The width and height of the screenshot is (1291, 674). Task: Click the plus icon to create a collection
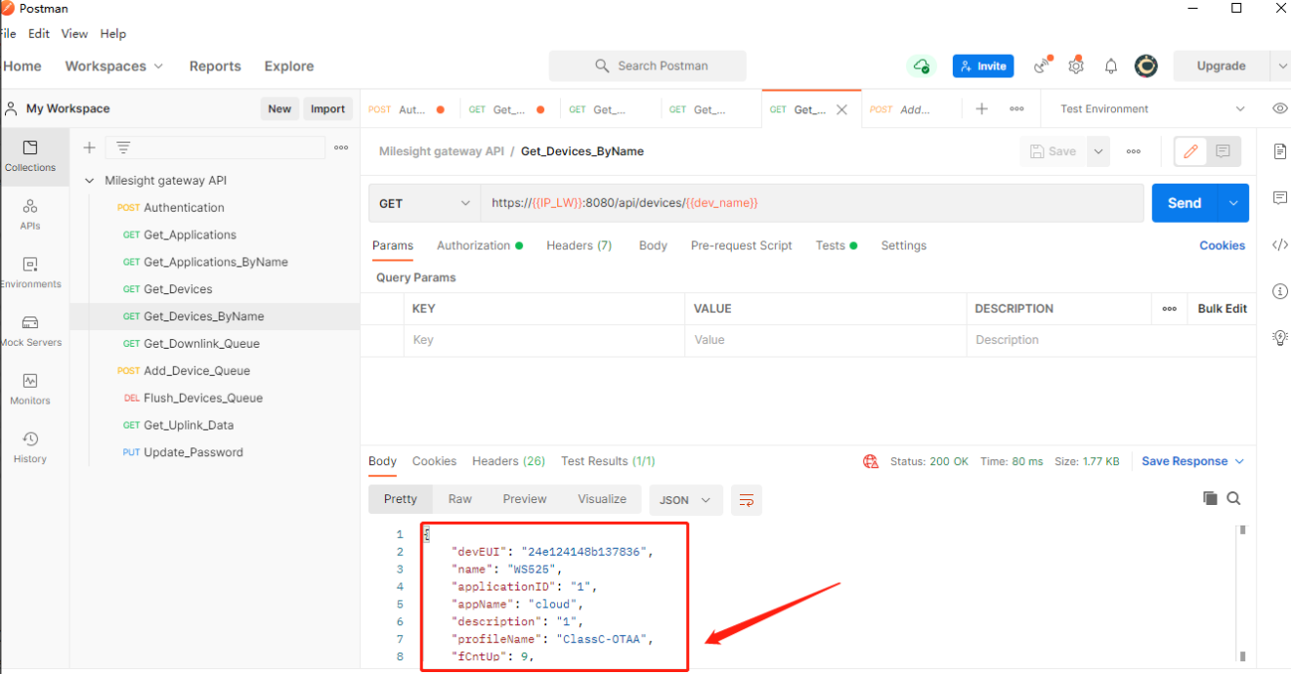click(x=89, y=147)
